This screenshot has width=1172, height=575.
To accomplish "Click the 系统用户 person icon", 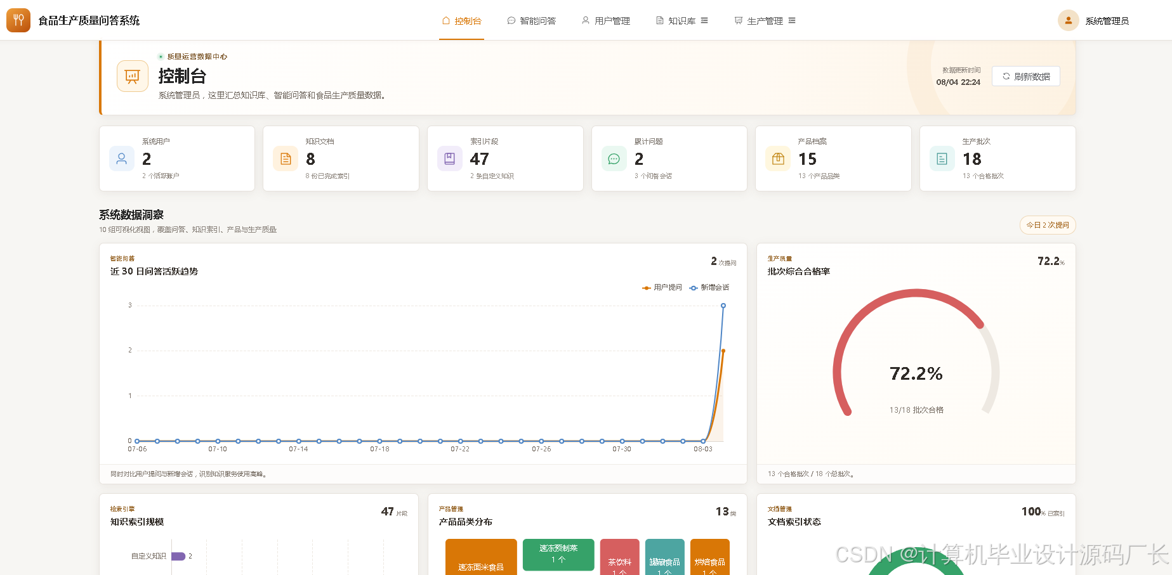I will [x=122, y=158].
